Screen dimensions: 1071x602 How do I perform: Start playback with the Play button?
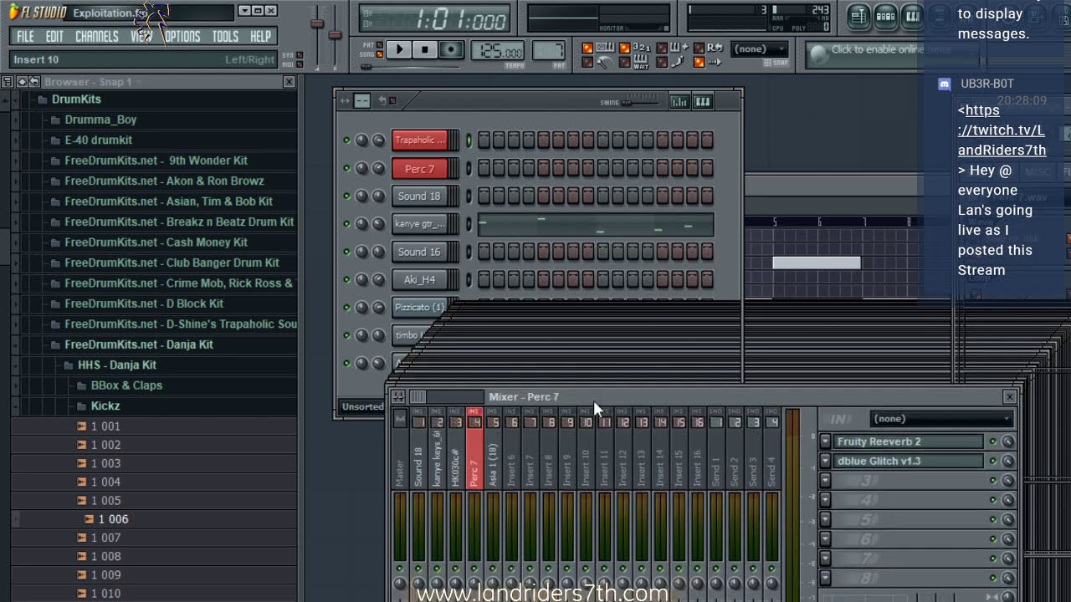click(x=399, y=50)
